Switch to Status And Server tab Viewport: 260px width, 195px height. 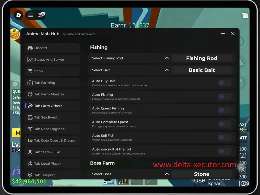tap(52, 59)
